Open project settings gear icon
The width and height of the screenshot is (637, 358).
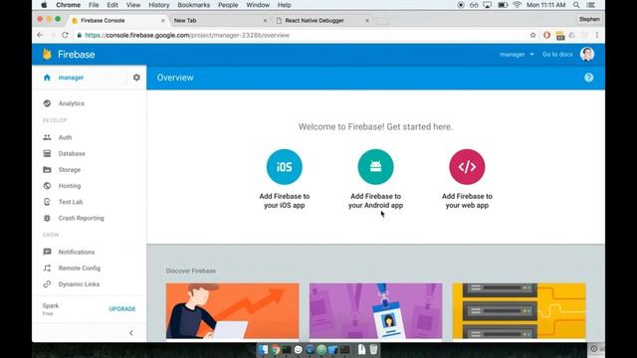click(136, 78)
